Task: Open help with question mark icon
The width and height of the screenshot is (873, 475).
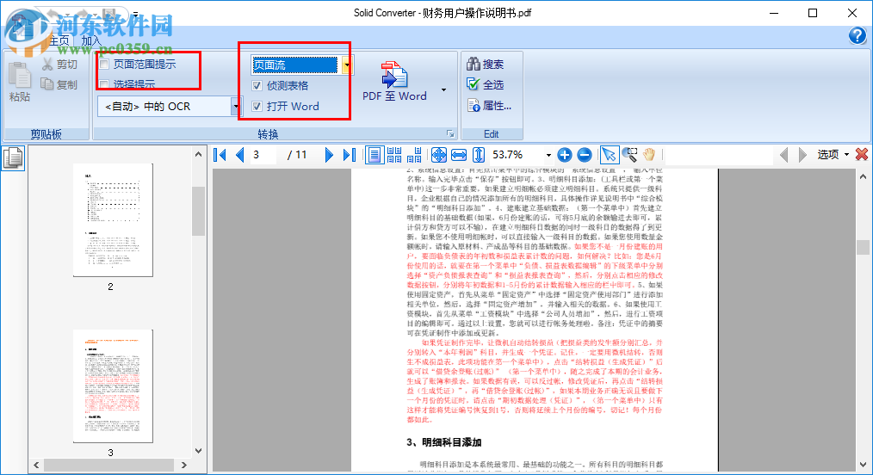Action: [x=858, y=35]
